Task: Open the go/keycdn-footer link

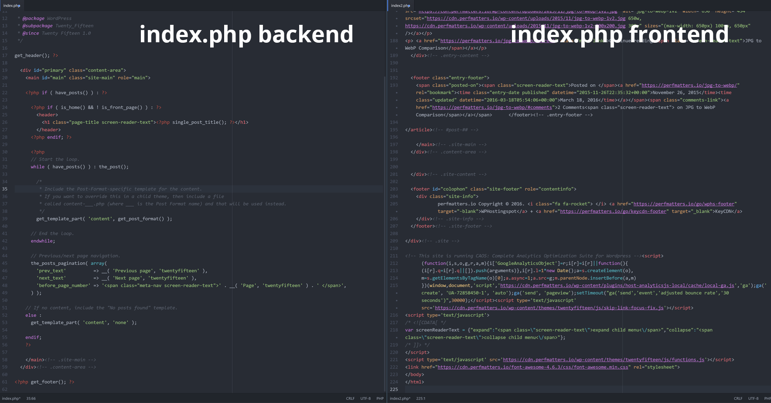Action: 613,211
